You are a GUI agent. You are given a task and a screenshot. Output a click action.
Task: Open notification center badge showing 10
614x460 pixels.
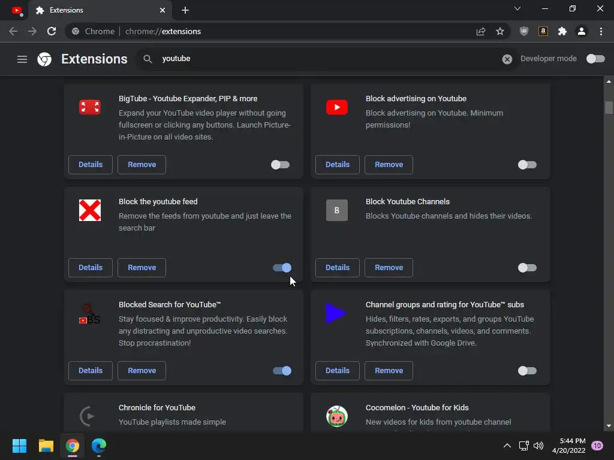point(597,446)
